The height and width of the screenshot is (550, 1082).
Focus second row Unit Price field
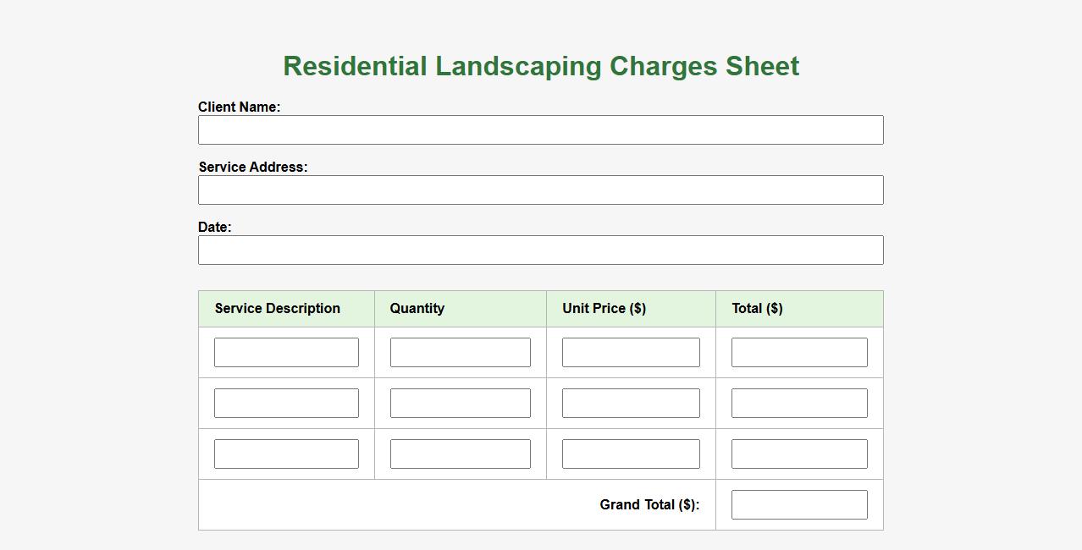[x=631, y=404]
